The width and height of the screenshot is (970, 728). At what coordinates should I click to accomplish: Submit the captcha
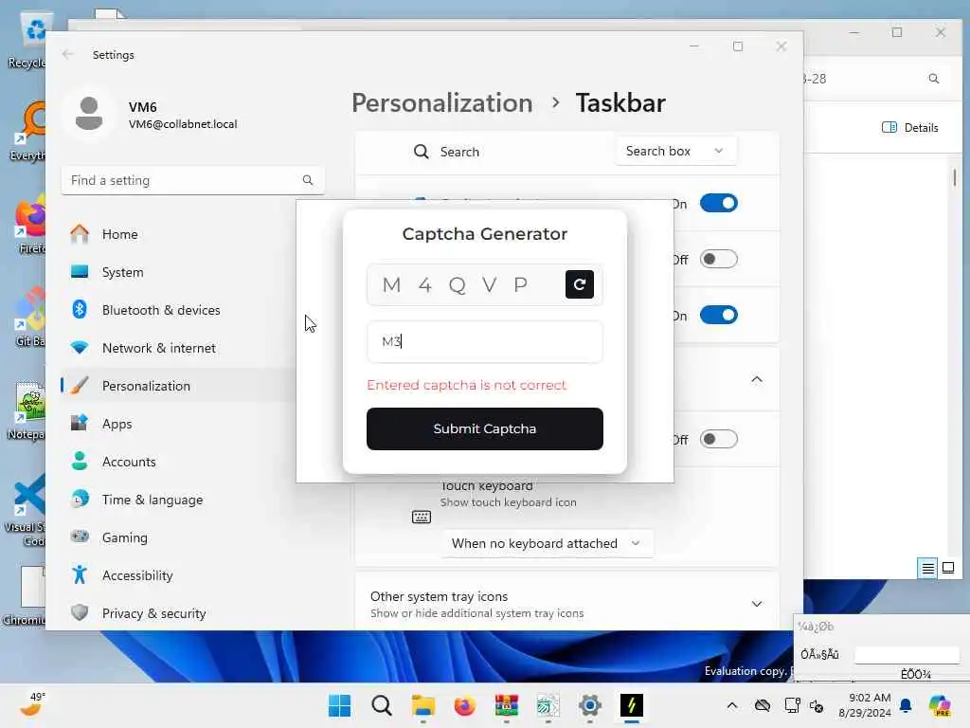[484, 428]
